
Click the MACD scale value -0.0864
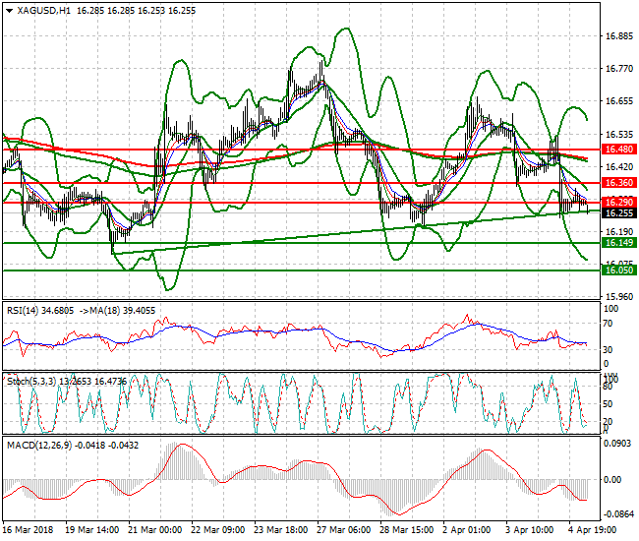click(617, 514)
